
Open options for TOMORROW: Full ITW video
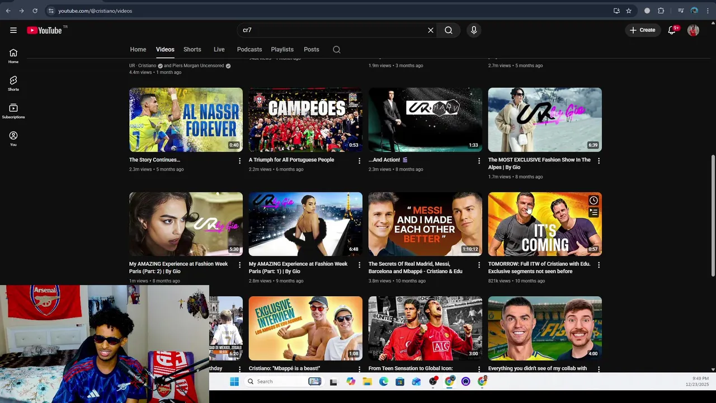pyautogui.click(x=599, y=265)
